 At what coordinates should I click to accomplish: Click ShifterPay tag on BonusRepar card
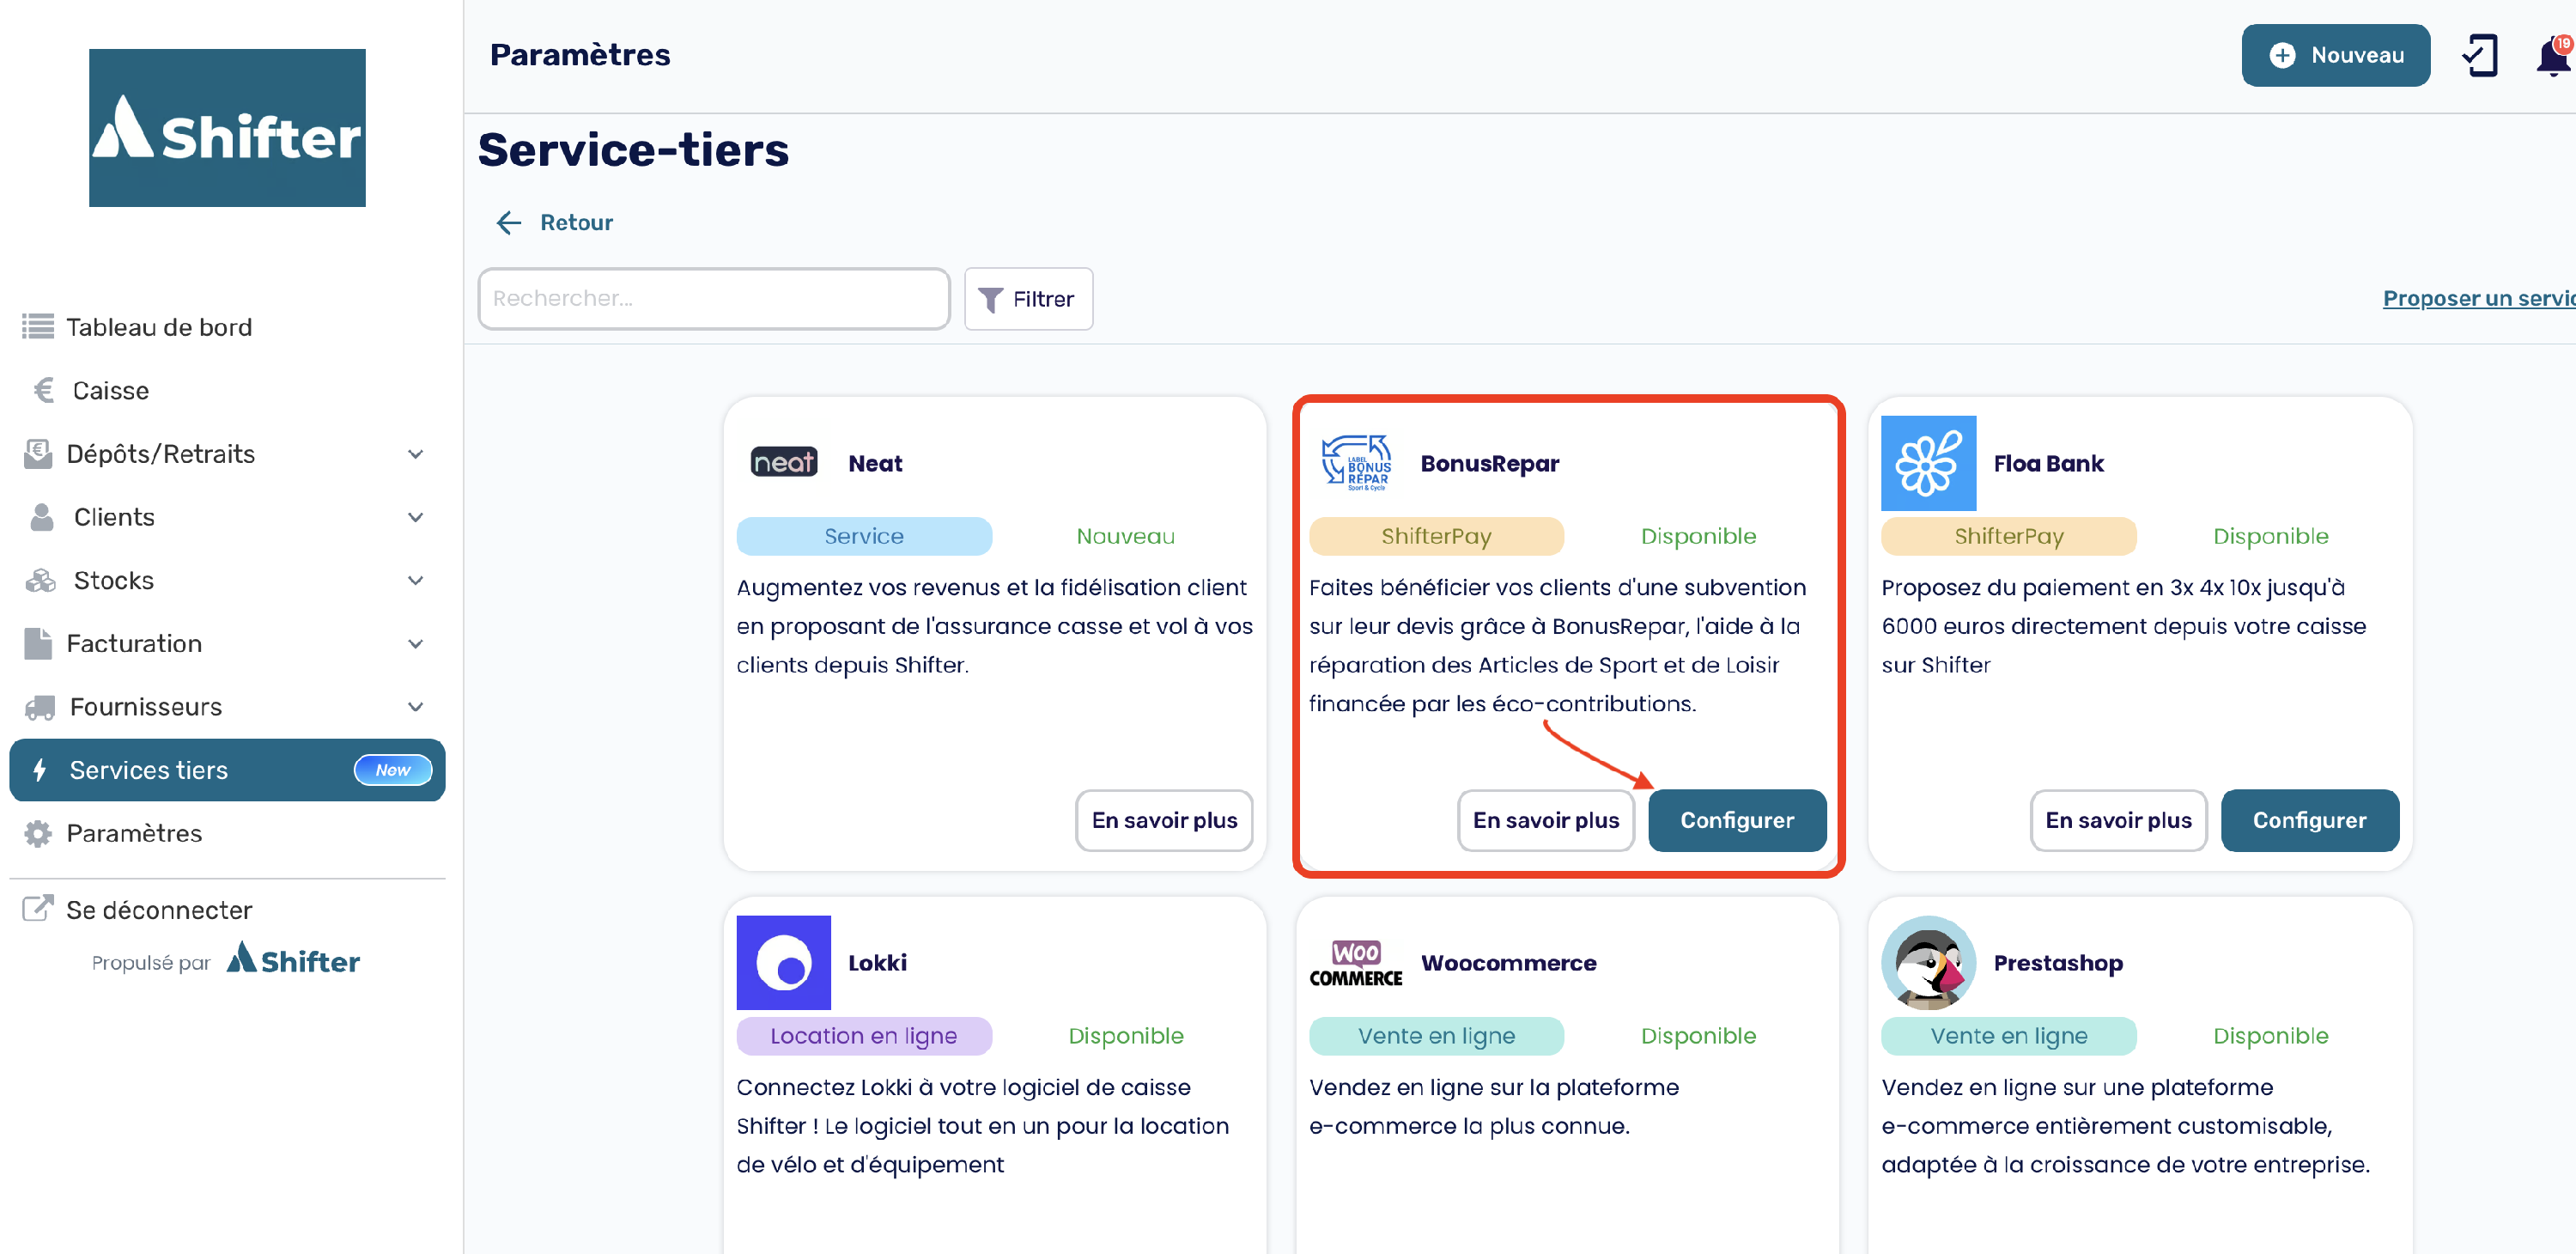pyautogui.click(x=1436, y=536)
